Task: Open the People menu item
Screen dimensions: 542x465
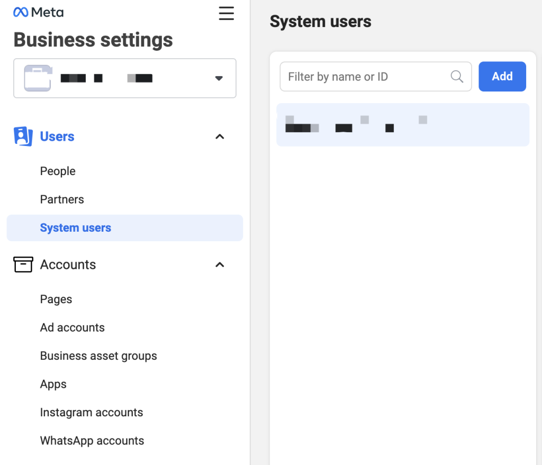Action: 58,171
